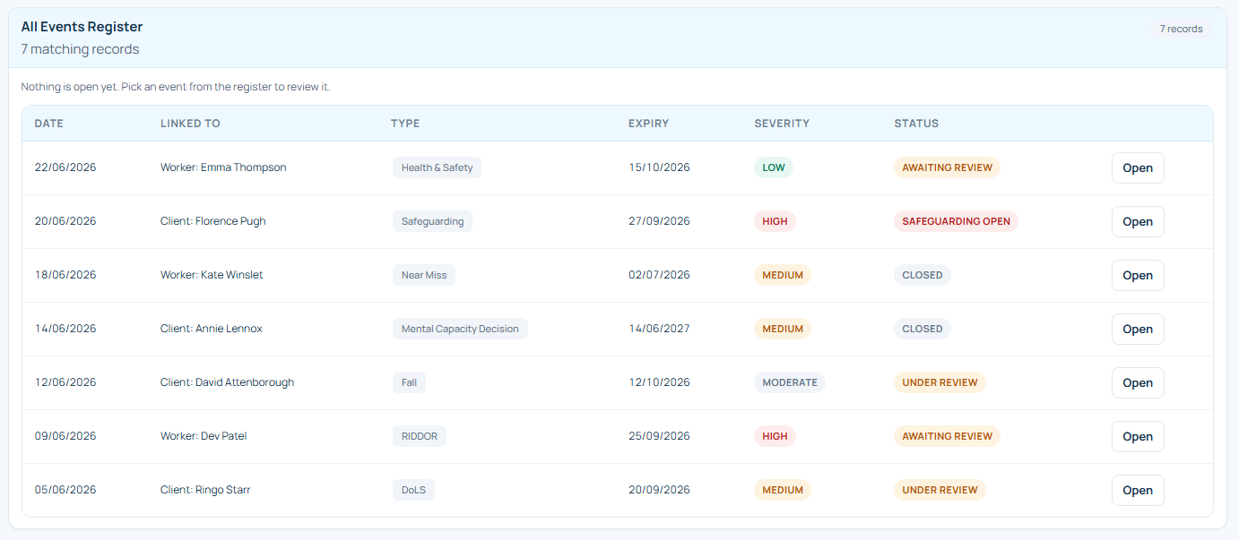The height and width of the screenshot is (540, 1239).
Task: Click the expiry 27/09/2026
Action: coord(659,221)
